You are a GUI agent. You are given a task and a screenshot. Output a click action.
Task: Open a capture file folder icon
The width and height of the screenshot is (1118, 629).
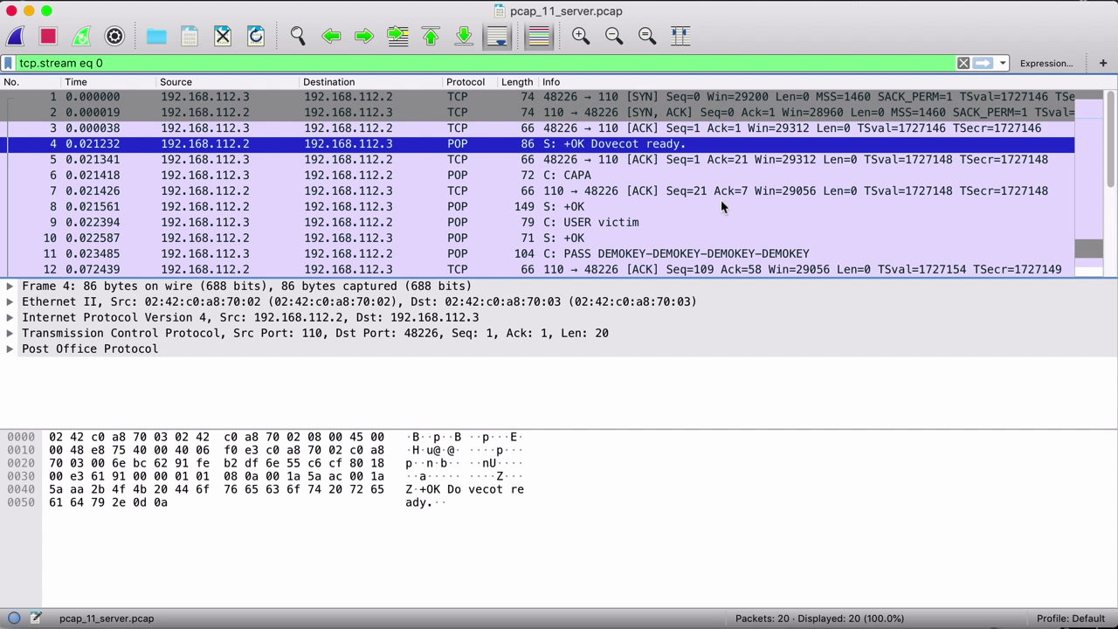156,36
